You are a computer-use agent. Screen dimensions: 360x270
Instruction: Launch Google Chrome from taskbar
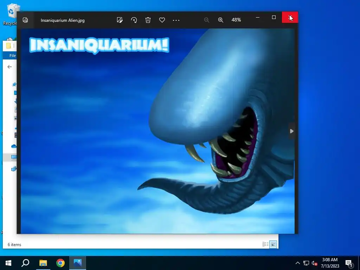pyautogui.click(x=60, y=263)
